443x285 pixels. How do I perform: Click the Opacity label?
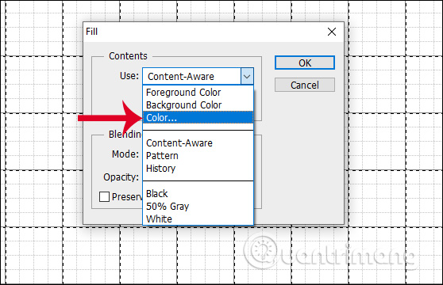(x=121, y=177)
